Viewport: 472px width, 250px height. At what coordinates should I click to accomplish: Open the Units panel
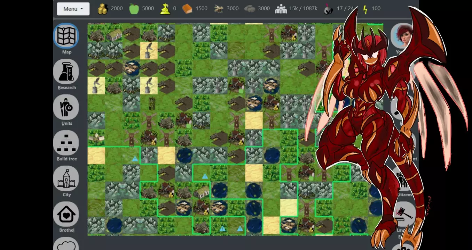click(x=66, y=107)
